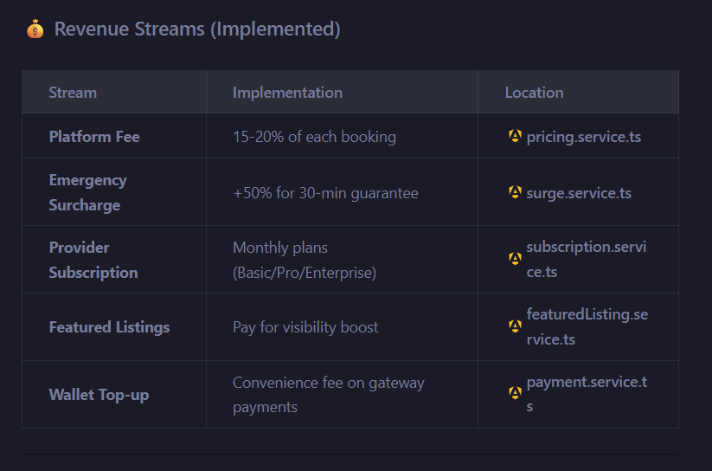Click the Revenue Streams (Implemented) heading
Image resolution: width=712 pixels, height=471 pixels.
[x=197, y=29]
